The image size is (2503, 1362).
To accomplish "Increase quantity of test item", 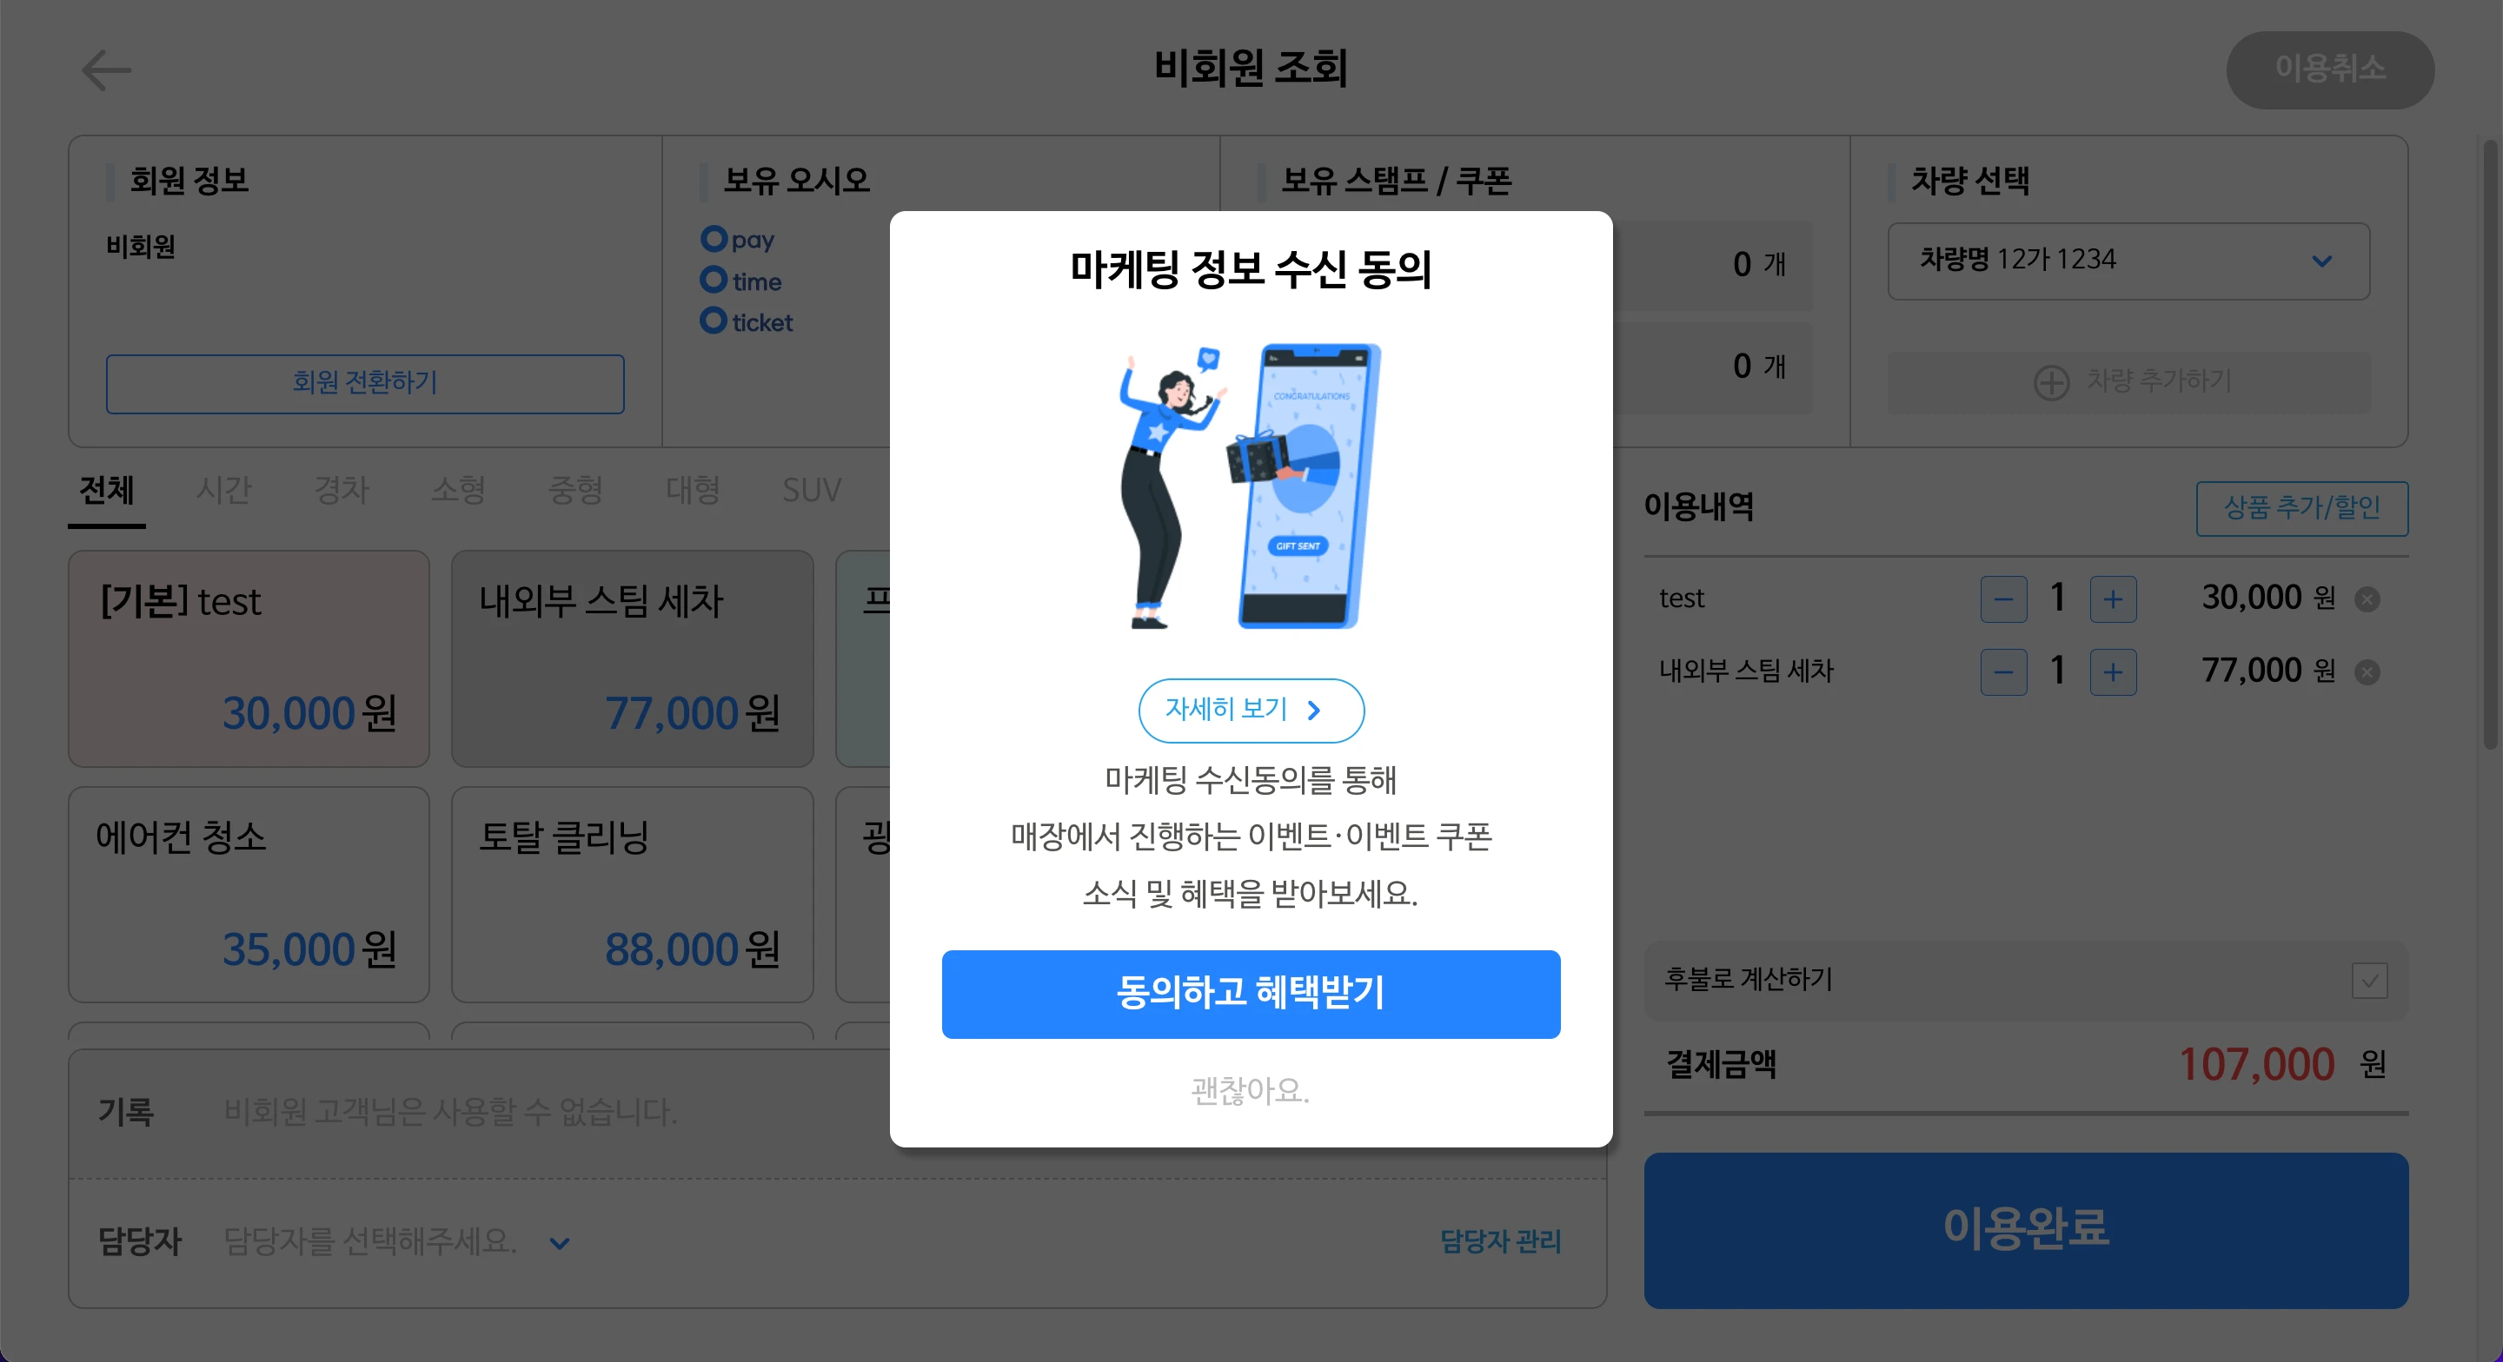I will click(x=2114, y=599).
